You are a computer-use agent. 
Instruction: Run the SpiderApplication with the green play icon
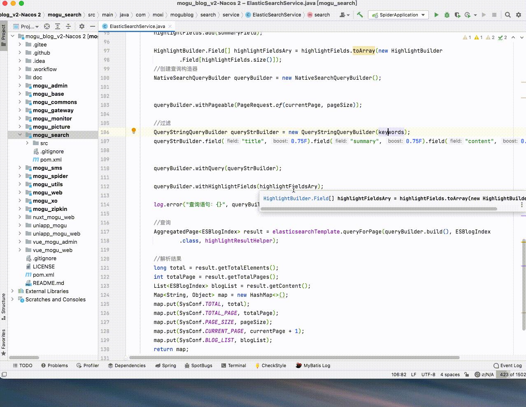point(437,14)
